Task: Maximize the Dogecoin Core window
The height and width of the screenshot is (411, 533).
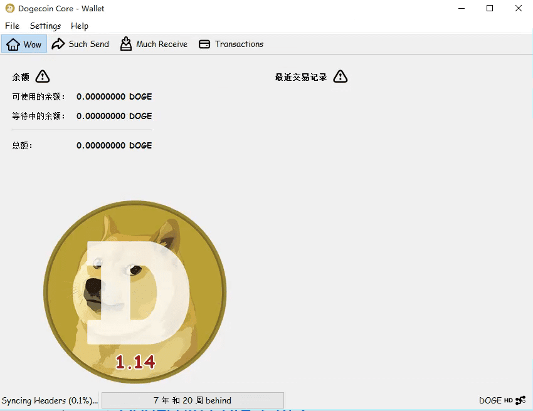Action: [x=490, y=9]
